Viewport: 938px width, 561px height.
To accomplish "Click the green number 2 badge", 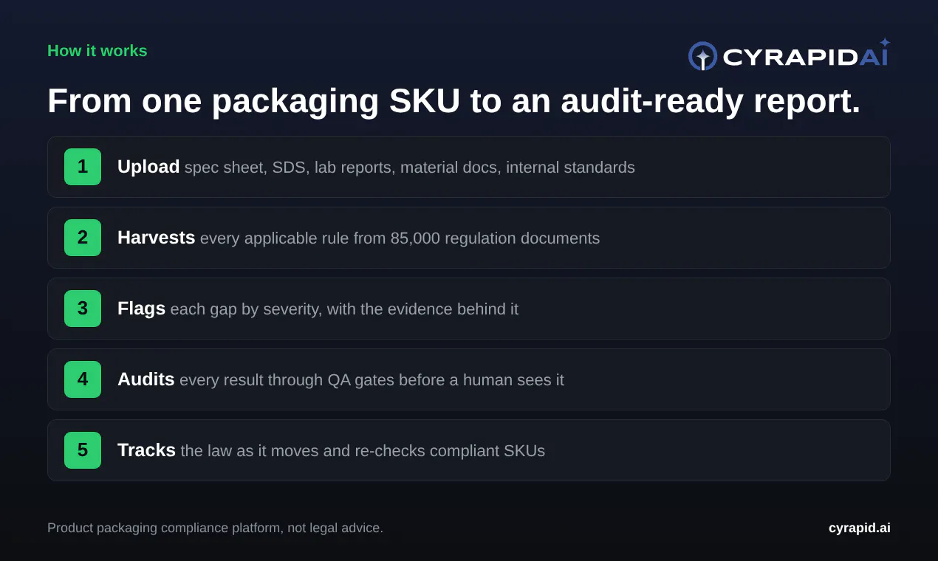I will click(83, 238).
